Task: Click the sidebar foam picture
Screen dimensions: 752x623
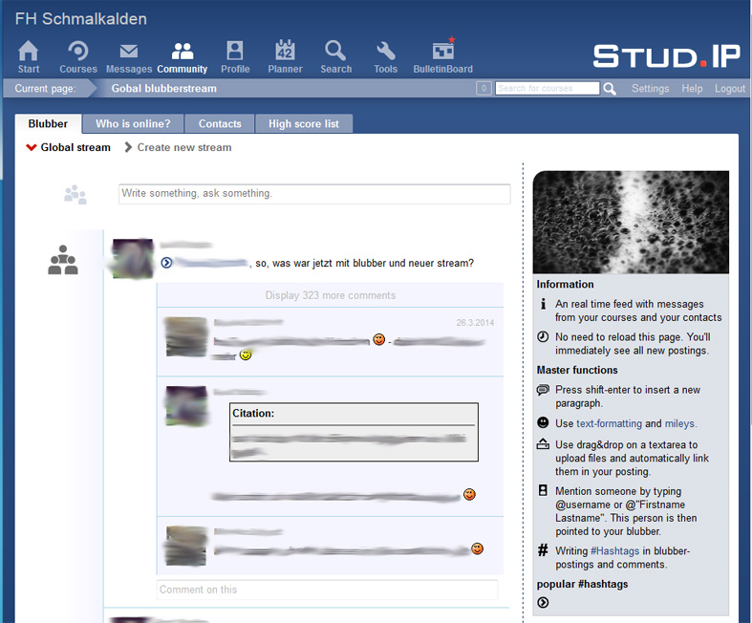Action: click(631, 222)
